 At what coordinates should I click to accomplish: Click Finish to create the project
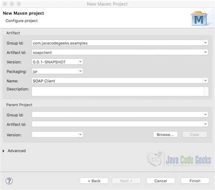[x=195, y=181]
